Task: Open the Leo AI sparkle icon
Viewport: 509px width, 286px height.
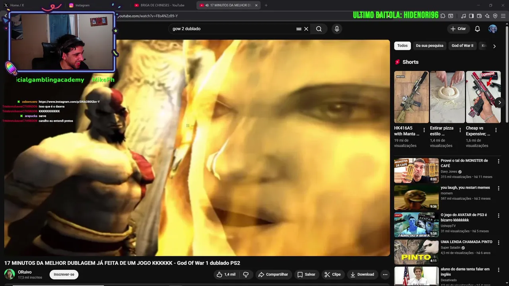Action: [487, 16]
